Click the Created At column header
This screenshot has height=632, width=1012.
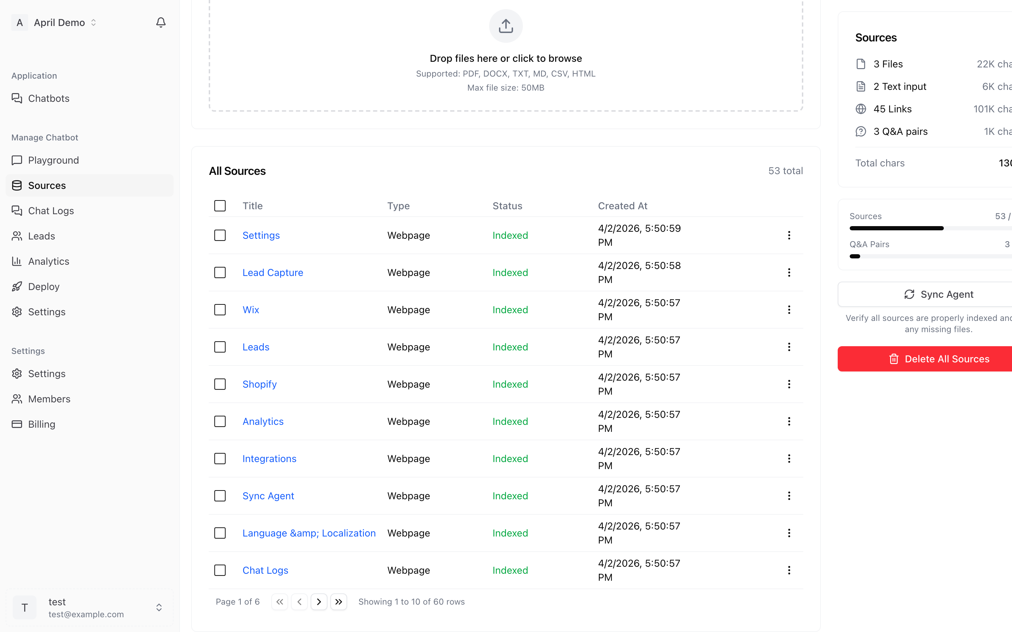(622, 206)
